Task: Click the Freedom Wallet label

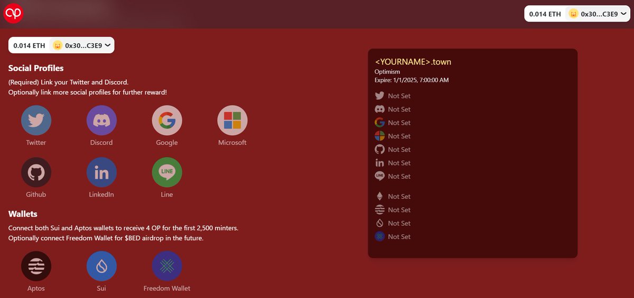Action: click(x=167, y=288)
